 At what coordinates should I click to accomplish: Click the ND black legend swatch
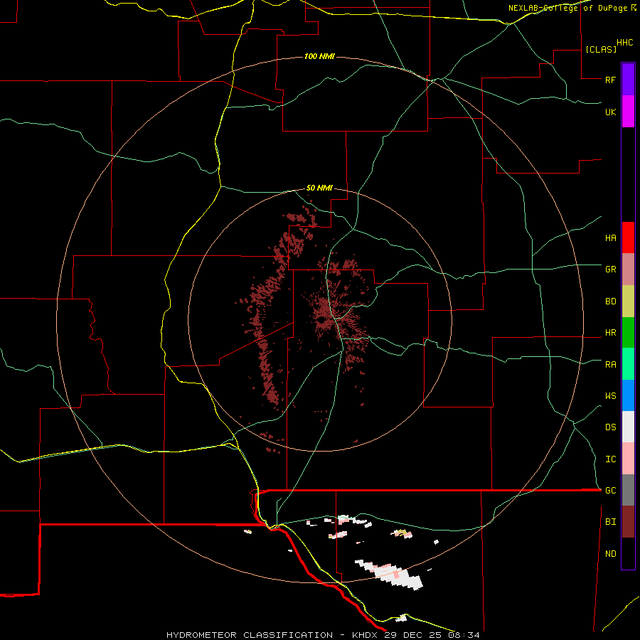(628, 553)
